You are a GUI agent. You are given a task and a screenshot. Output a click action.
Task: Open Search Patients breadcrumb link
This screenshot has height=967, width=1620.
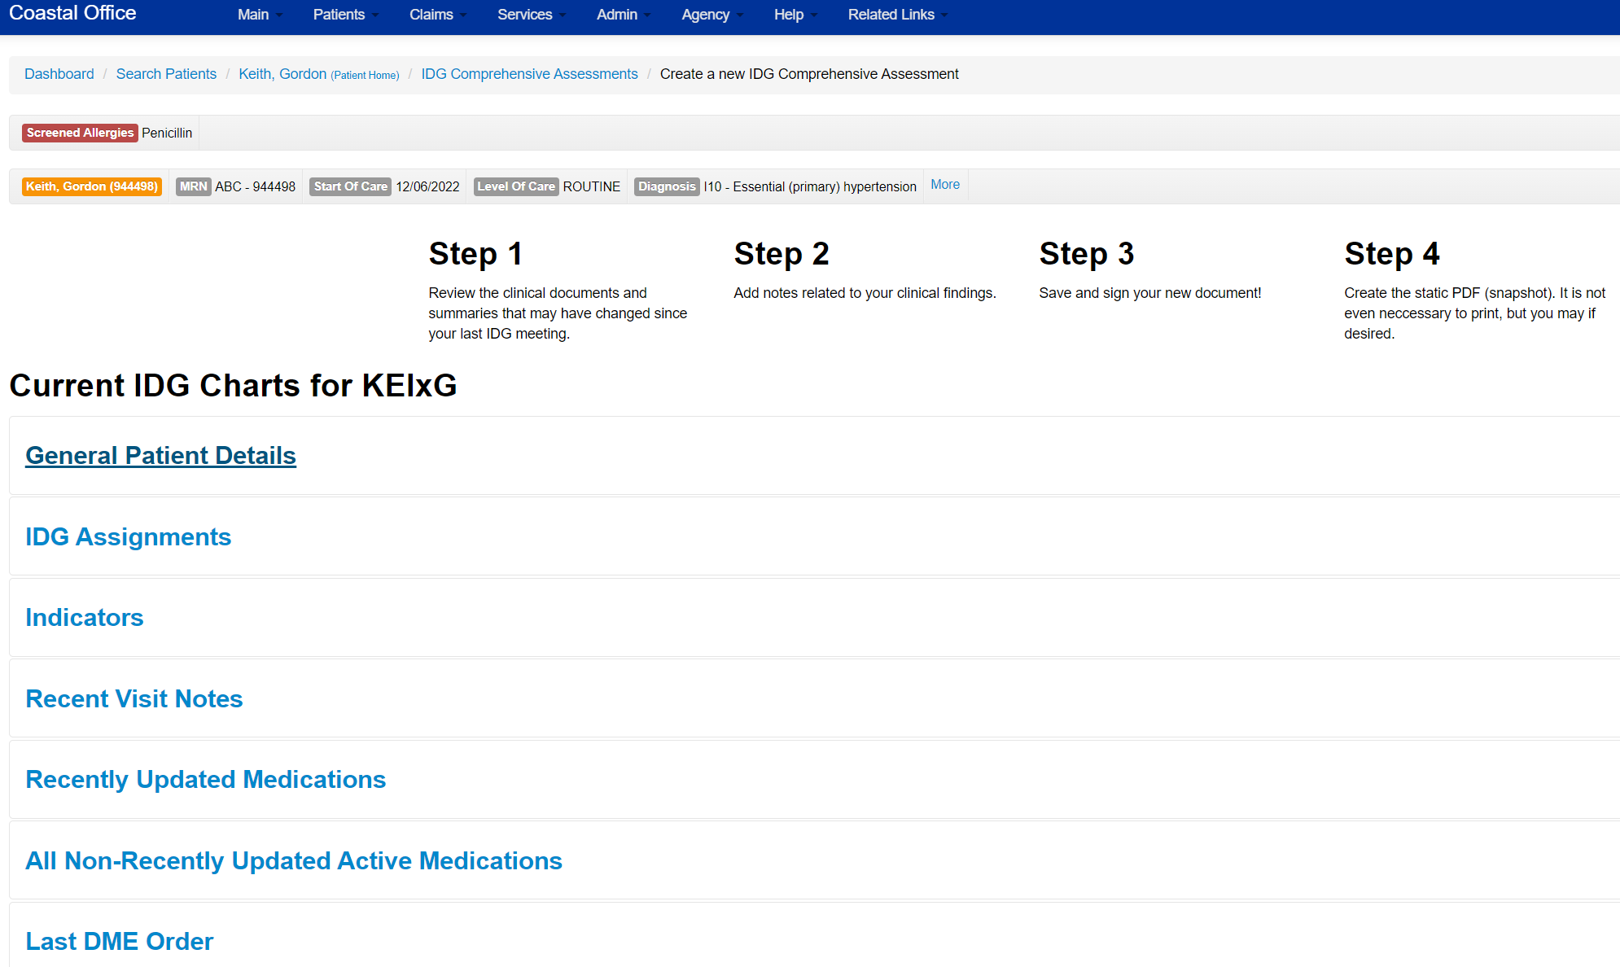coord(166,74)
